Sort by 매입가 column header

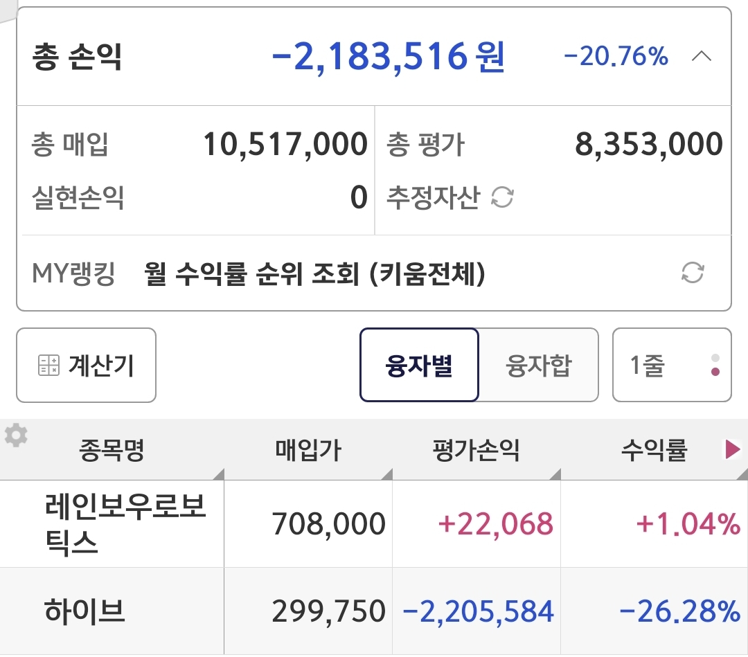pyautogui.click(x=308, y=449)
